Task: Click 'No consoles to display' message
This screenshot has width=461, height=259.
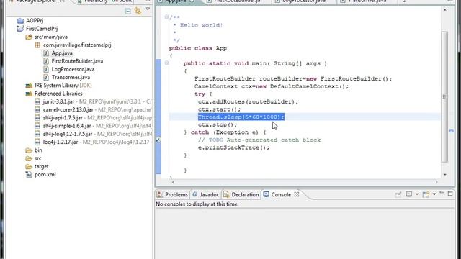Action: (197, 204)
